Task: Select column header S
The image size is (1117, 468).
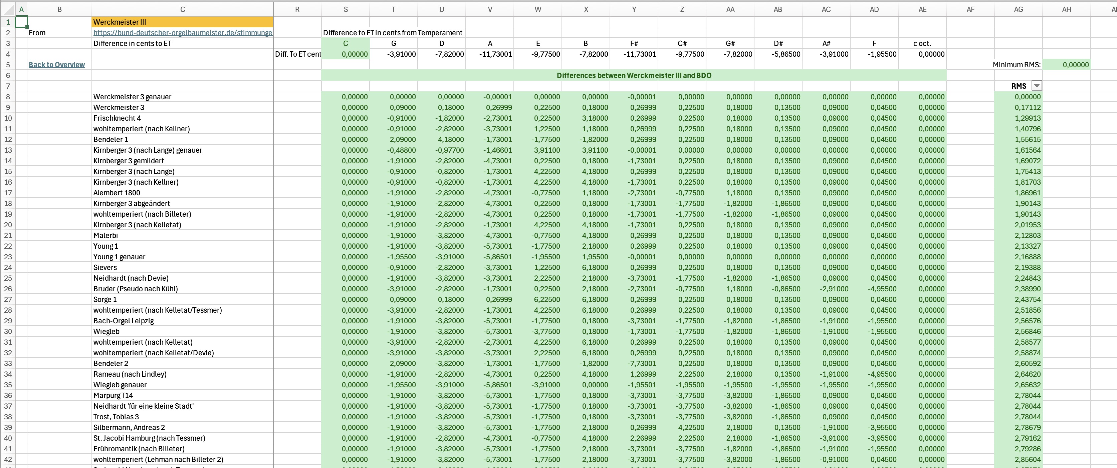Action: (346, 10)
